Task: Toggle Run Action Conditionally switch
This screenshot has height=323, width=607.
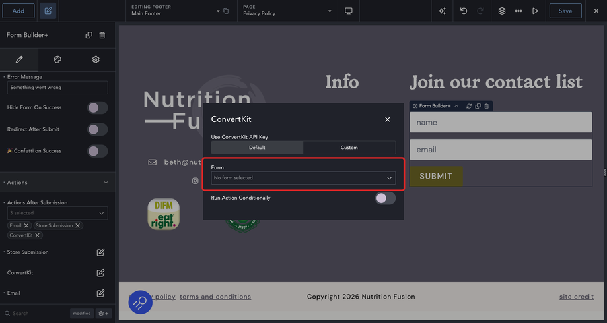Action: pos(385,198)
